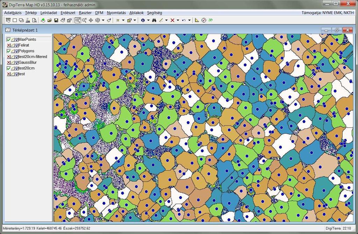Viewport: 358px width, 234px height.
Task: Click the Kelet=460745.46 status value
Action: pos(49,228)
